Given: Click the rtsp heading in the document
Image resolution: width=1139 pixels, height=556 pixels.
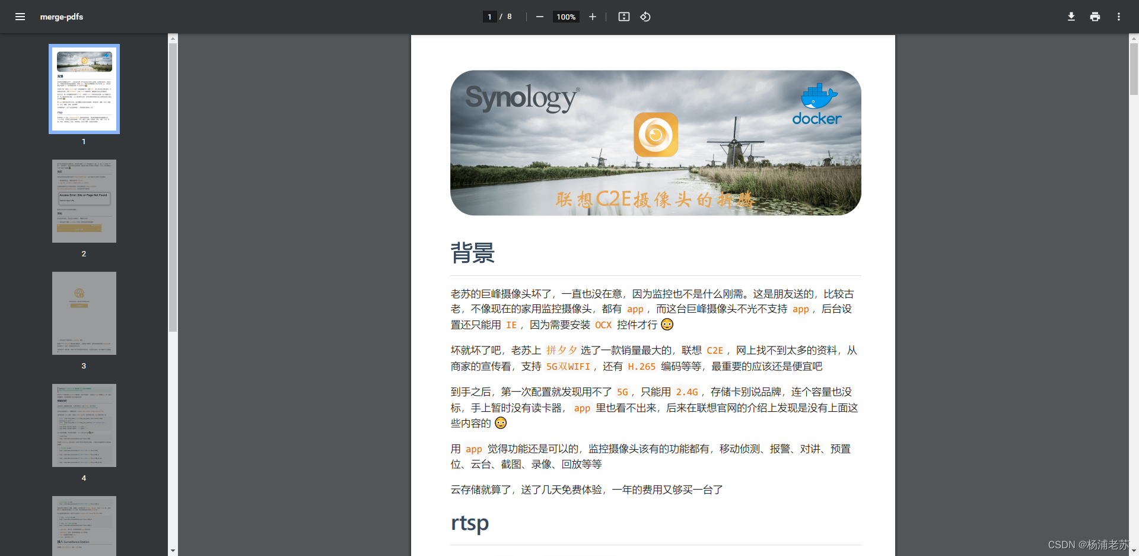Looking at the screenshot, I should tap(470, 523).
